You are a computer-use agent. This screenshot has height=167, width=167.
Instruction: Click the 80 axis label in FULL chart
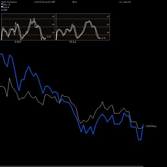tap(108, 16)
